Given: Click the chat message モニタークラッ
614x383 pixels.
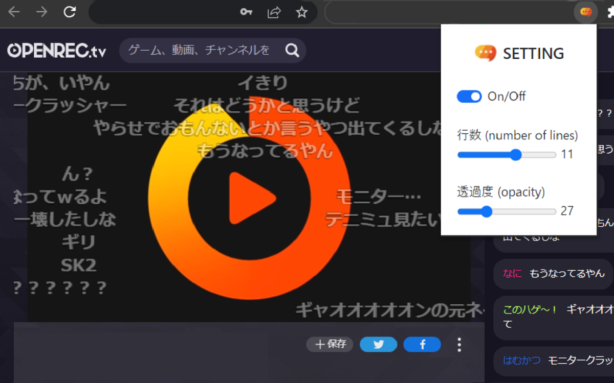Looking at the screenshot, I should pyautogui.click(x=581, y=361).
